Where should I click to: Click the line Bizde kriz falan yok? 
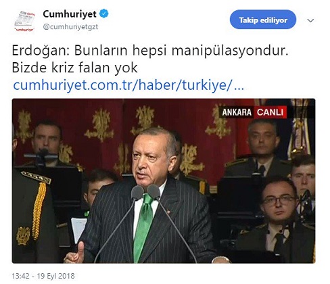pyautogui.click(x=74, y=68)
